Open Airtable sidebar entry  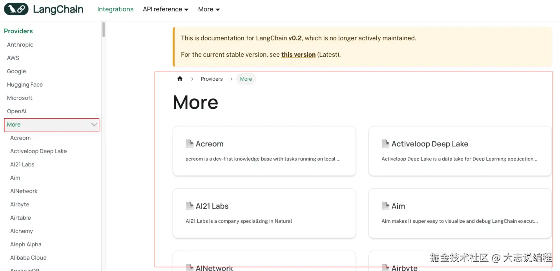pyautogui.click(x=20, y=218)
